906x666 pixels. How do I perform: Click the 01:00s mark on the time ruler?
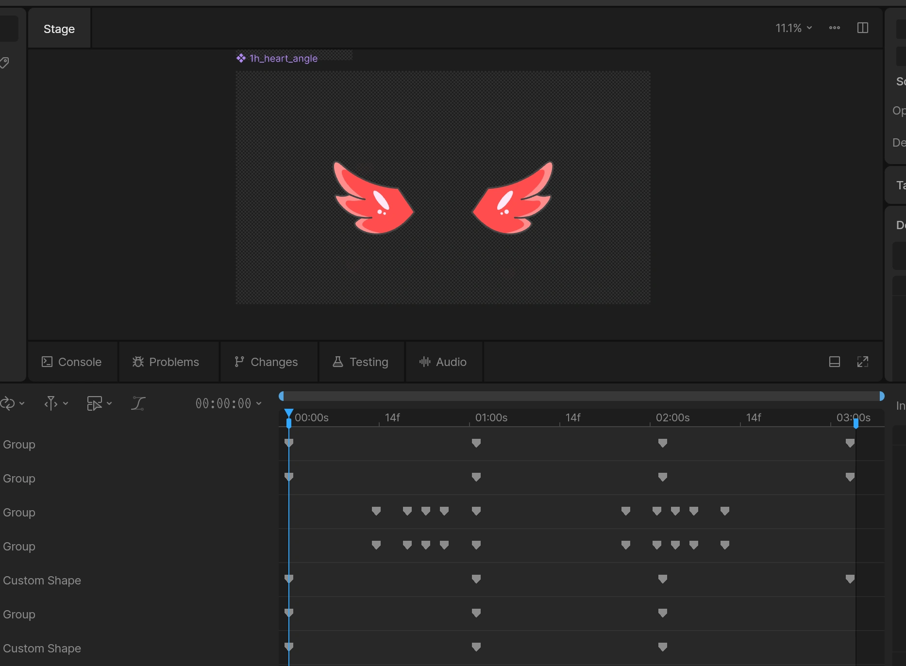491,417
